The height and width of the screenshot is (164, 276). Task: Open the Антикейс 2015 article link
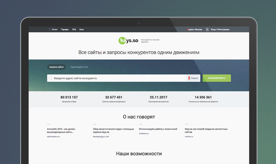pyautogui.click(x=61, y=130)
